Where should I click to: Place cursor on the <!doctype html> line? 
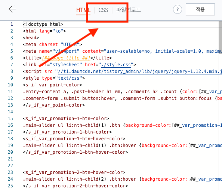coord(43,24)
